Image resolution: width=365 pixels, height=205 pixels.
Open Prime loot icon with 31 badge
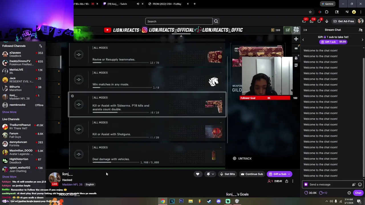point(304,21)
